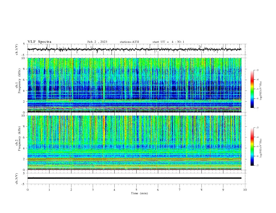Click the 'ch.1(V)' axis label

coord(17,49)
